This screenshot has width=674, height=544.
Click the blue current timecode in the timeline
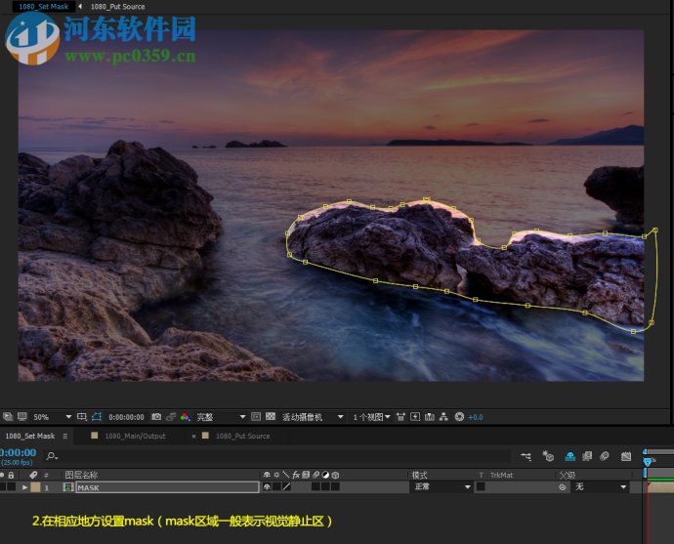tap(18, 452)
